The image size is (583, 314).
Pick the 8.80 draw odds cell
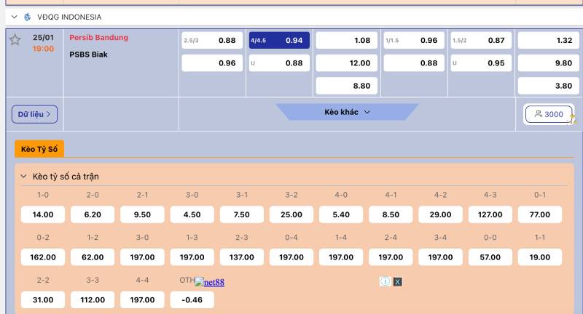[x=347, y=86]
